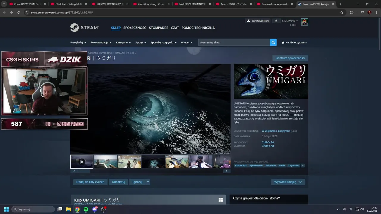This screenshot has width=381, height=214.
Task: Expand Sposoby rozgrywki dropdown
Action: click(x=164, y=43)
